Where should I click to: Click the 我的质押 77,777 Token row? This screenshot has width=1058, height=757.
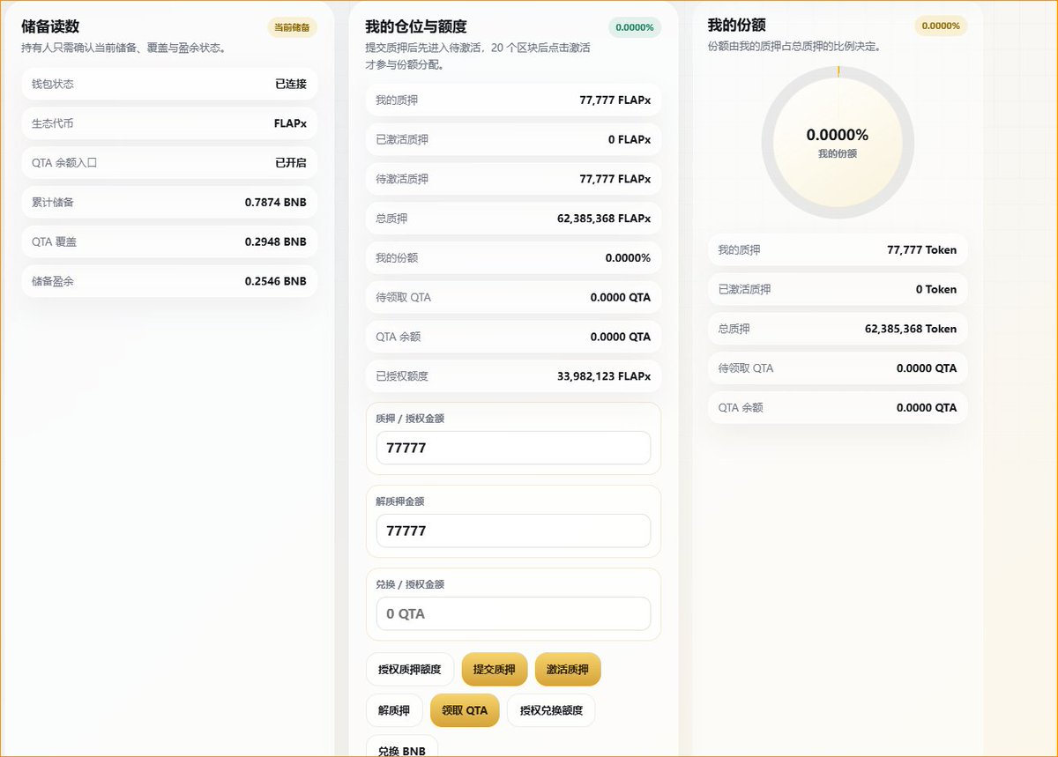tap(838, 250)
